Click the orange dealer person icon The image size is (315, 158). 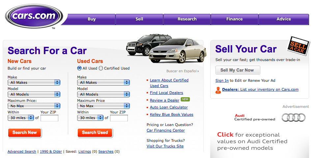click(x=218, y=90)
